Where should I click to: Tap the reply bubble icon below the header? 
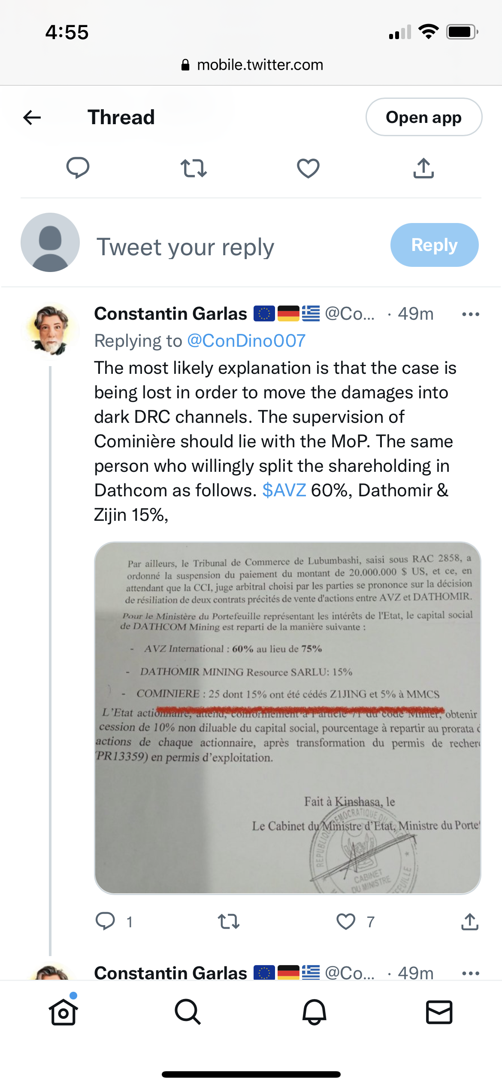click(78, 168)
